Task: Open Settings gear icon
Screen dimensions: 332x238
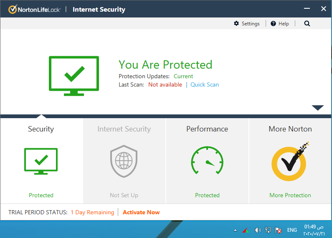Action: point(236,23)
